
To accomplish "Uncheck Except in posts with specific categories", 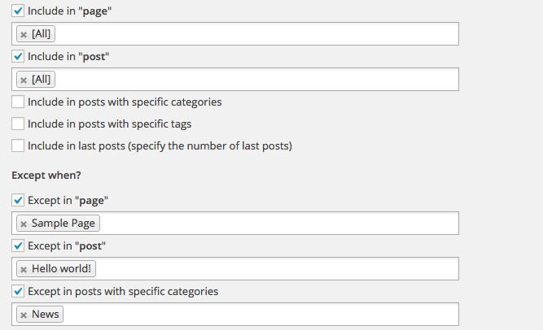I will click(18, 291).
